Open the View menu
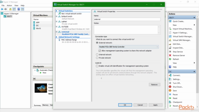Screen dimensions: 199x112 click(16, 6)
